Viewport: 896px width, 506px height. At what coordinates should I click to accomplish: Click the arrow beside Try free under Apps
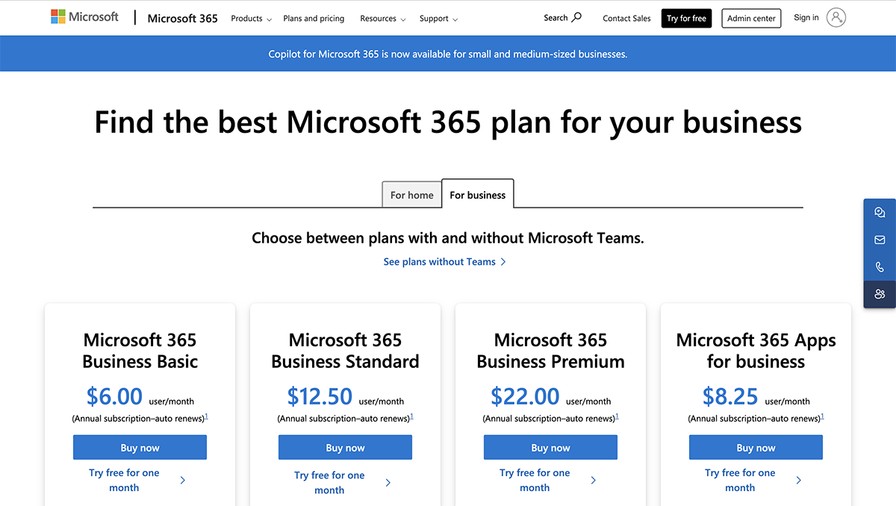point(798,481)
